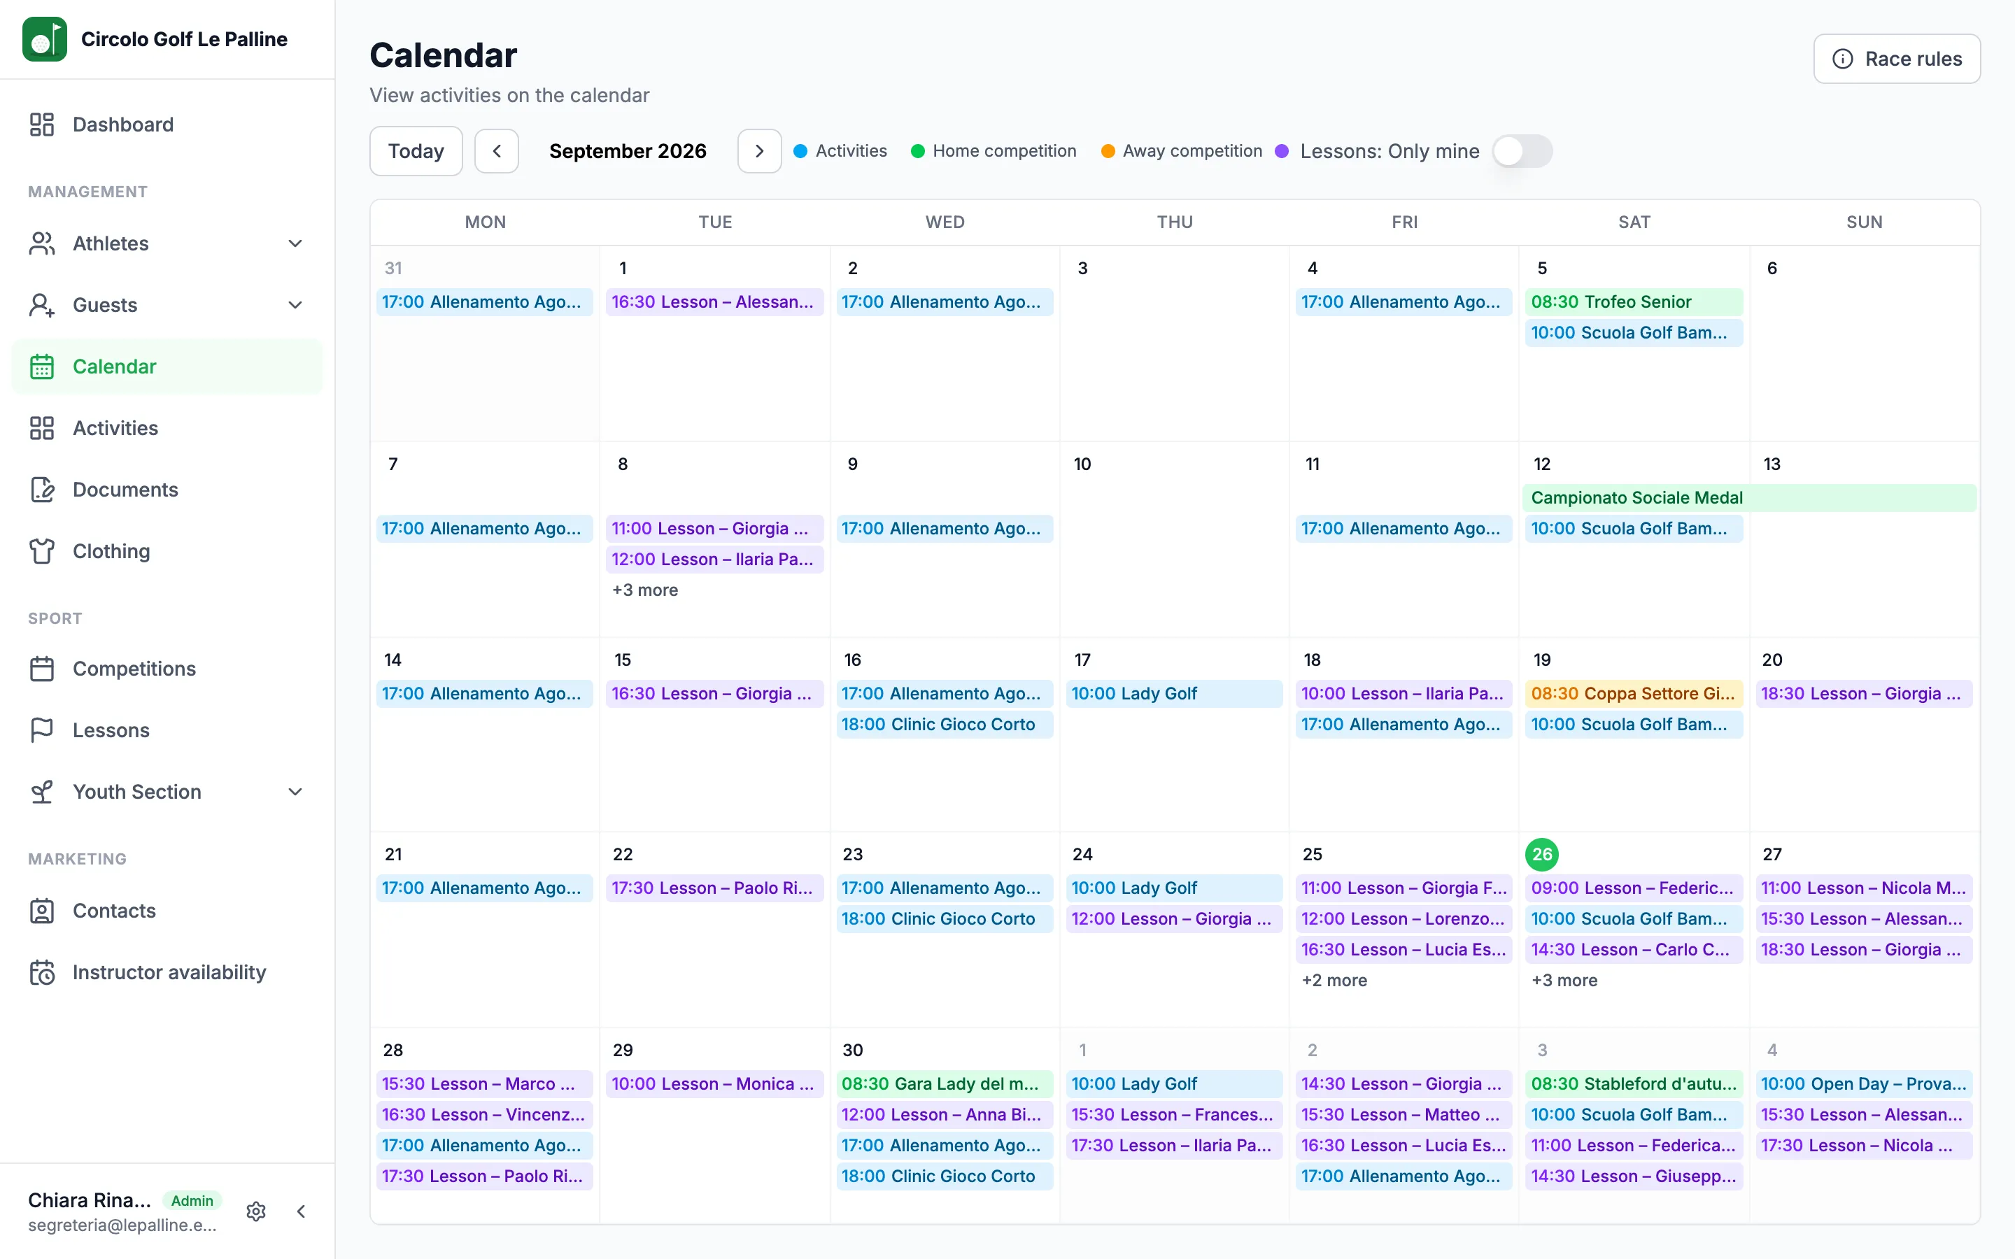Open 18:00 Clinic Gioco Corto on 16th
The height and width of the screenshot is (1259, 2015).
click(x=945, y=725)
